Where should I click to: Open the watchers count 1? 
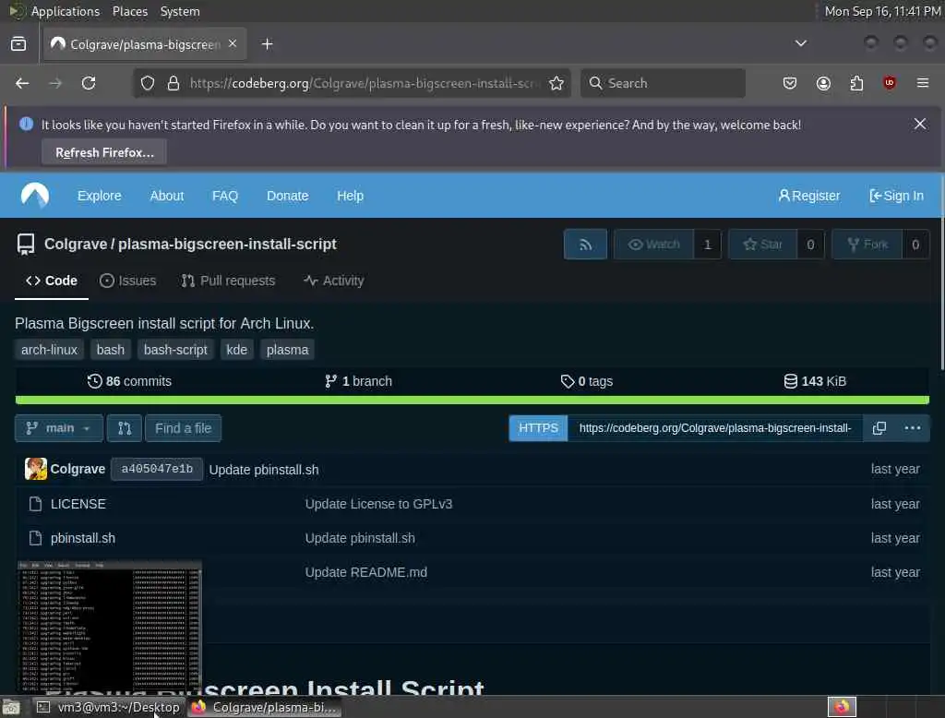coord(708,245)
